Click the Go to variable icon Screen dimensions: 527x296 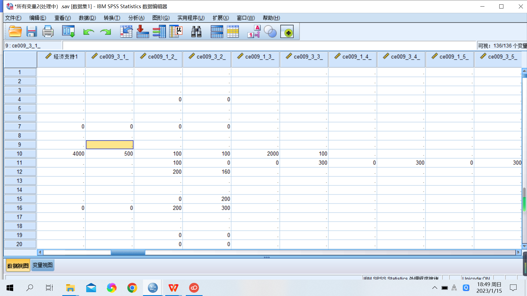click(x=142, y=32)
